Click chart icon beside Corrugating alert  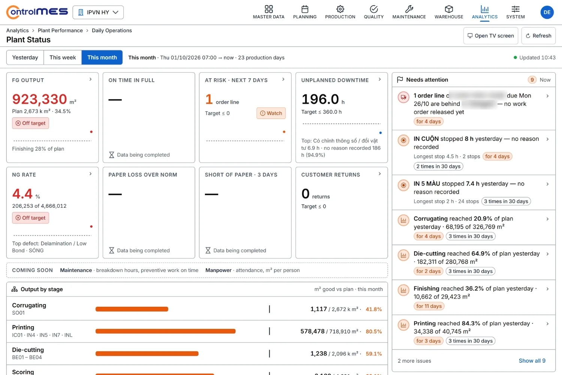coord(404,220)
